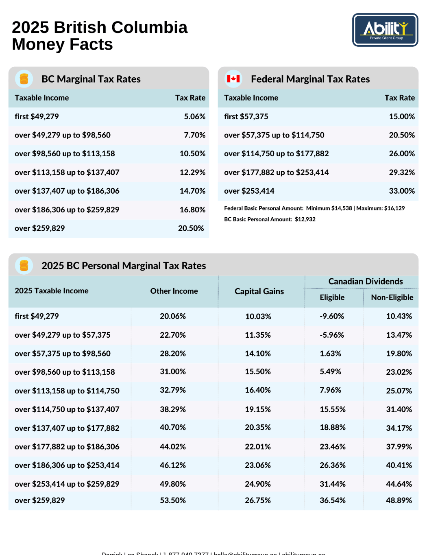The width and height of the screenshot is (427, 555).
Task: Click the Other Income column header
Action: point(174,291)
